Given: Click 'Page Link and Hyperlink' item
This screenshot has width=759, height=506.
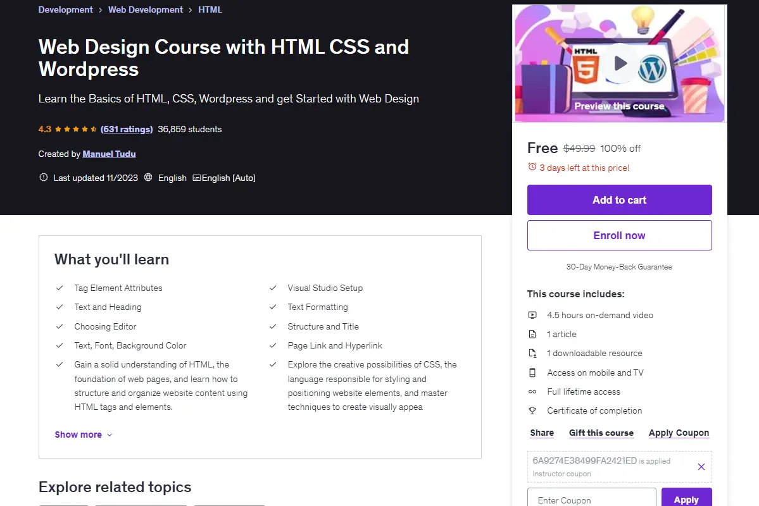Looking at the screenshot, I should (335, 345).
